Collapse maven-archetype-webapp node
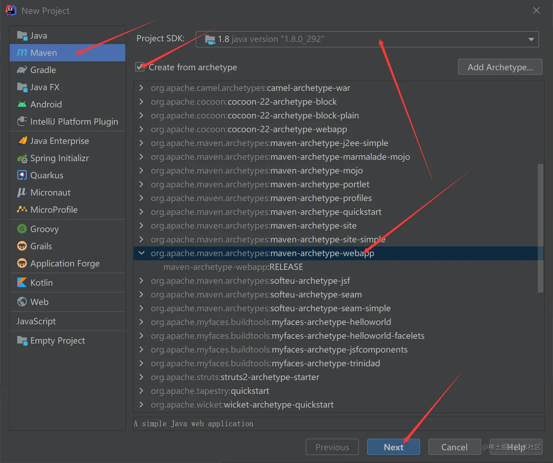The image size is (553, 463). pyautogui.click(x=141, y=253)
